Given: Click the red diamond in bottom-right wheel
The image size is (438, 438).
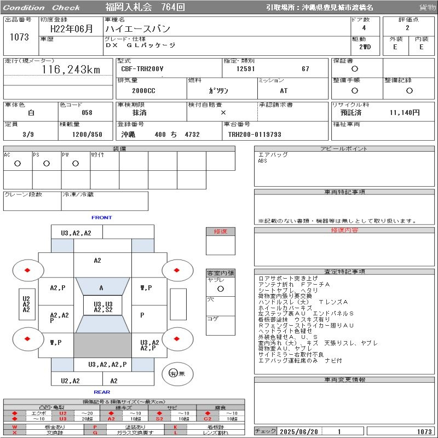Looking at the screenshot, I should 176,339.
